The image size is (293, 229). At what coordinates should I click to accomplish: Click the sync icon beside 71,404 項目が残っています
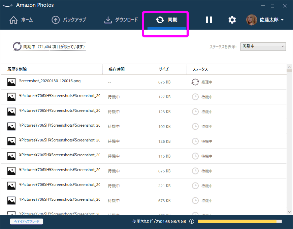(17, 46)
